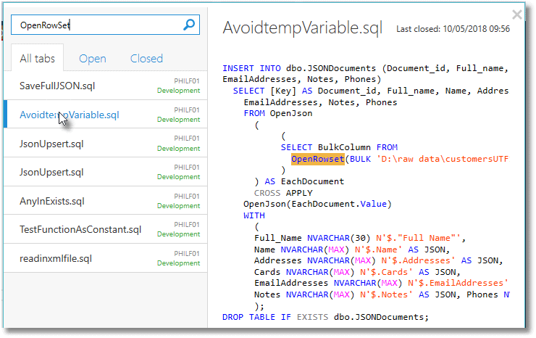Image resolution: width=536 pixels, height=338 pixels.
Task: Click the Cards NVARCHAR(MAX) line
Action: coord(358,272)
